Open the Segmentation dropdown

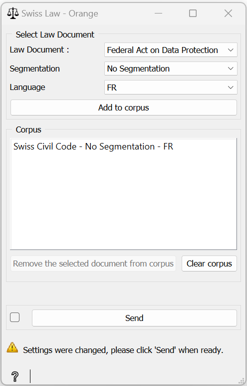coord(171,68)
